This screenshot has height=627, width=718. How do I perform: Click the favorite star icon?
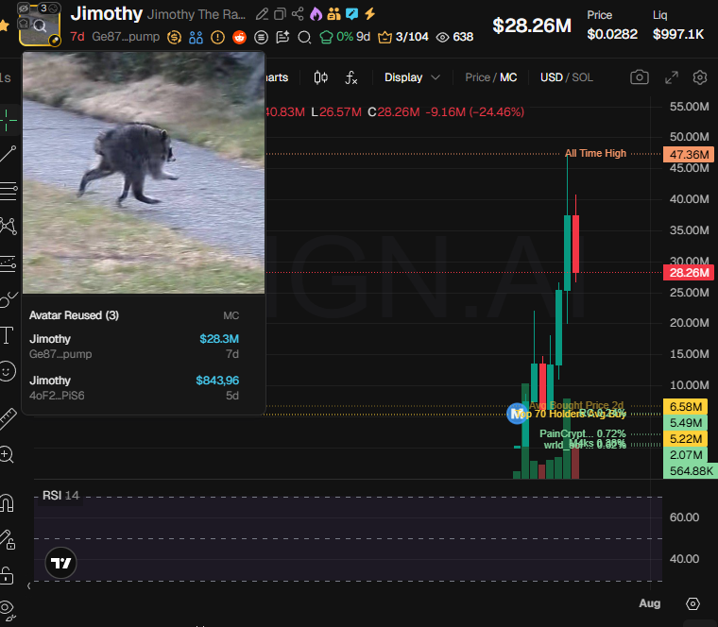pyautogui.click(x=4, y=25)
